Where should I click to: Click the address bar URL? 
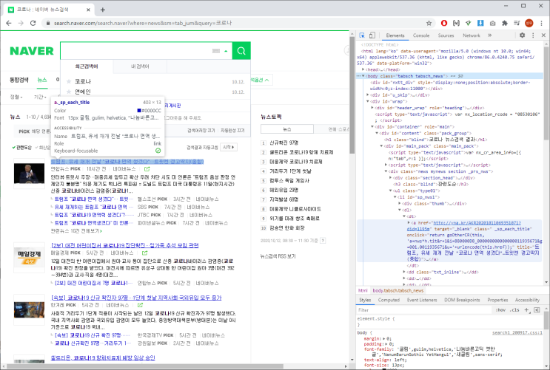pyautogui.click(x=143, y=23)
